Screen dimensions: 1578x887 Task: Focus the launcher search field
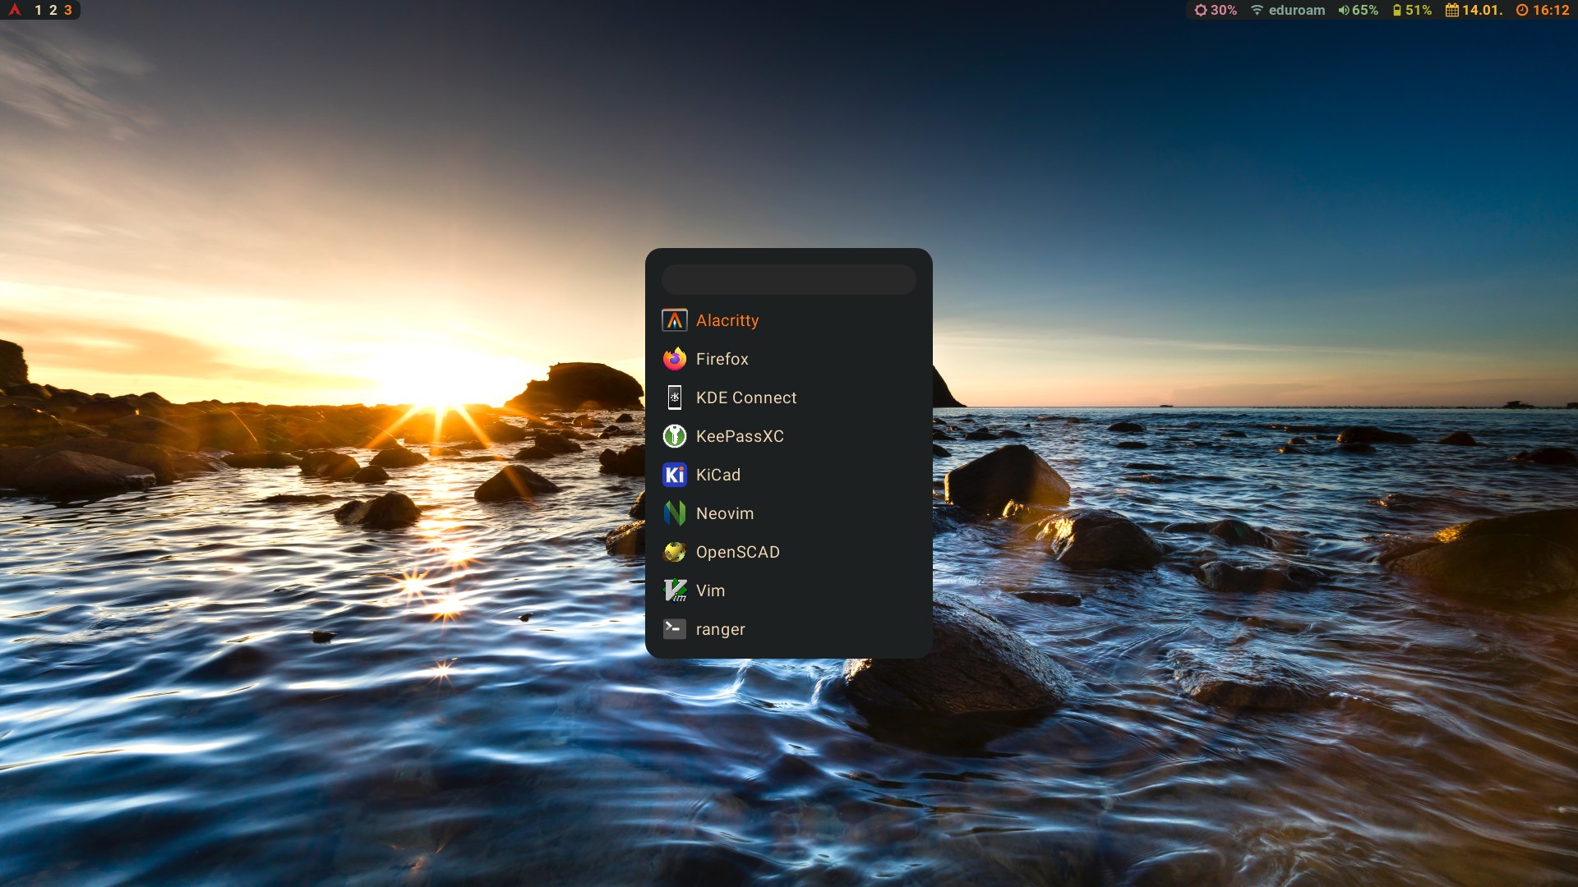[788, 279]
